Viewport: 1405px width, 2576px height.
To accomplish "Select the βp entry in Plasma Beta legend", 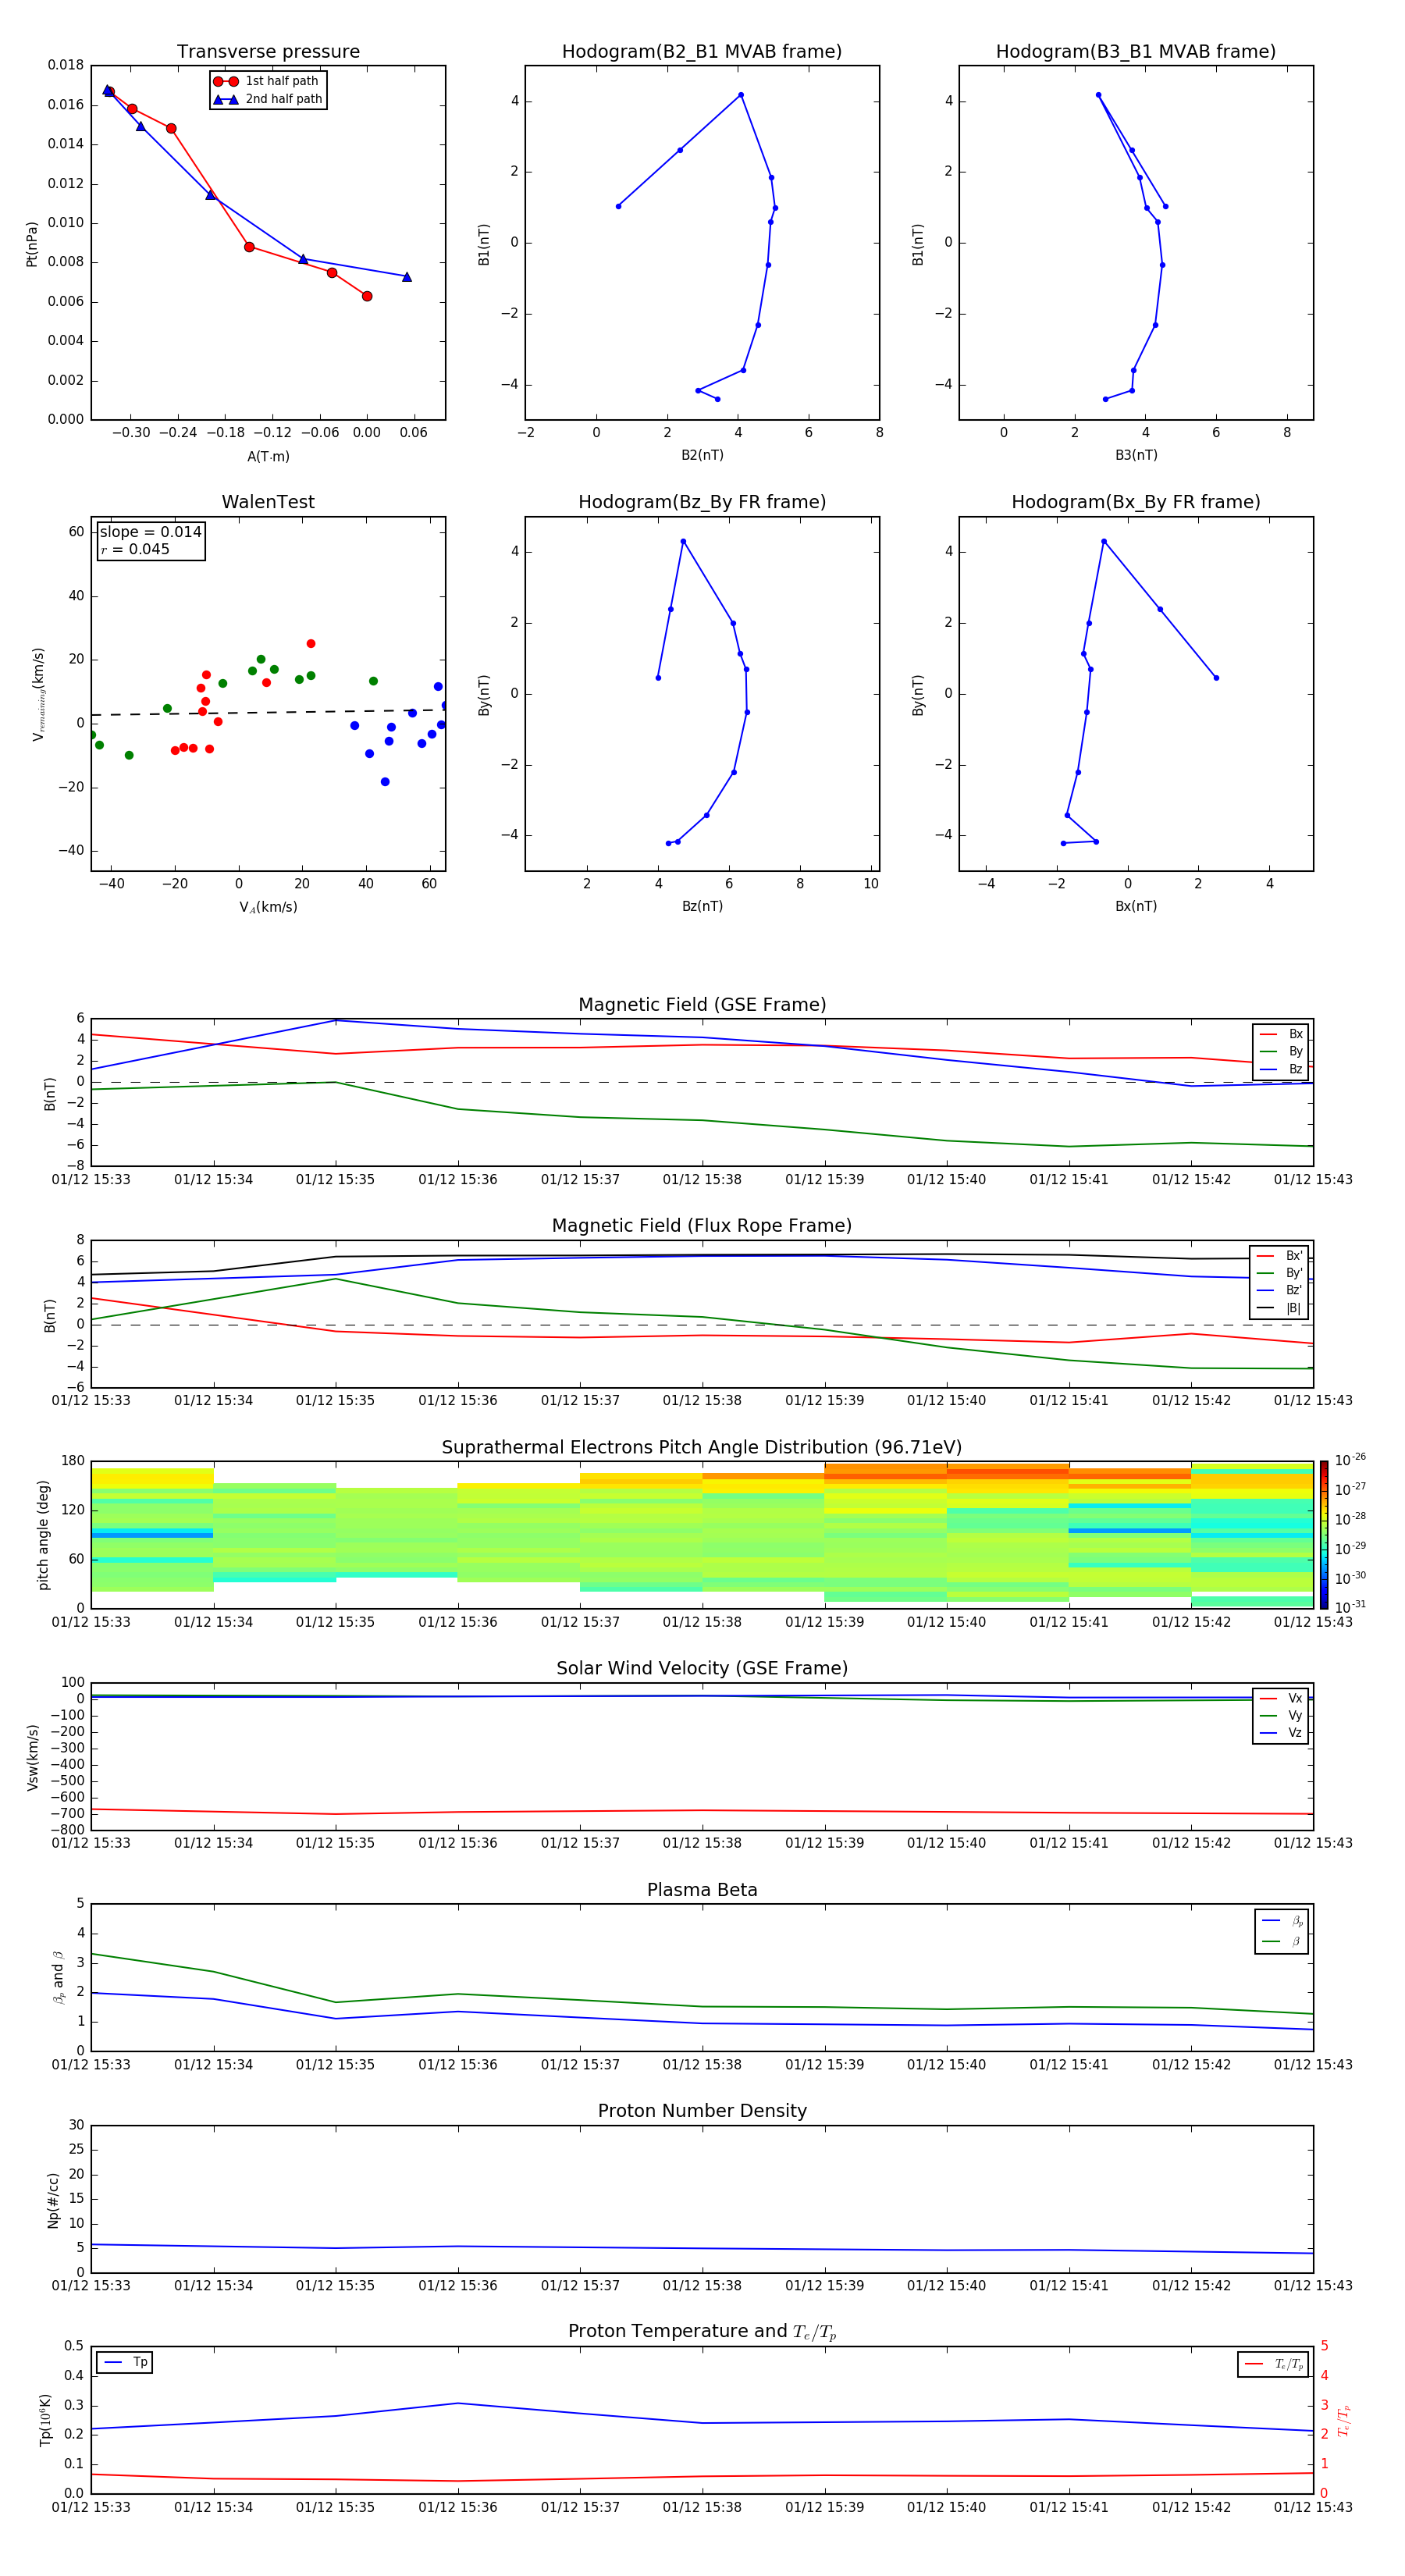I will tap(1282, 1920).
